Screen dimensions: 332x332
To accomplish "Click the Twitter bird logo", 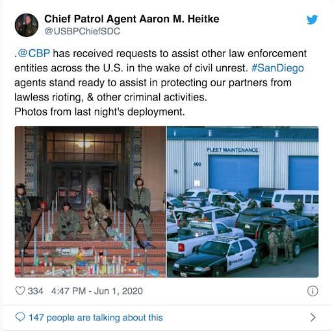I will [312, 19].
